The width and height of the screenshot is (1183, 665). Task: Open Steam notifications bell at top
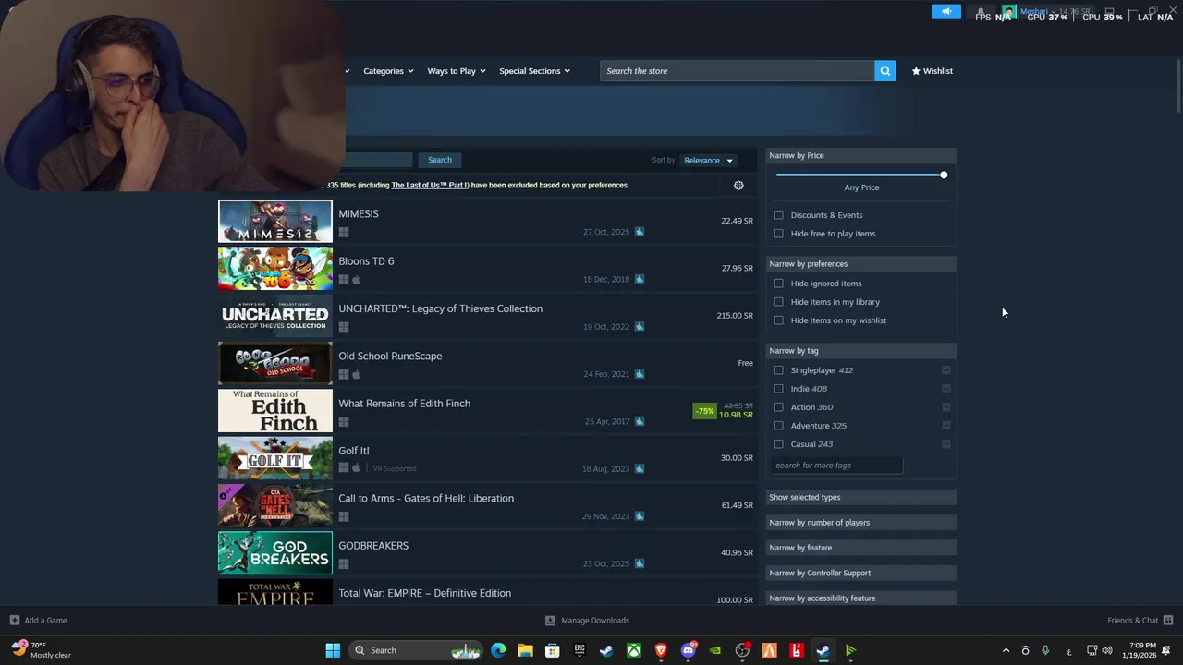981,12
